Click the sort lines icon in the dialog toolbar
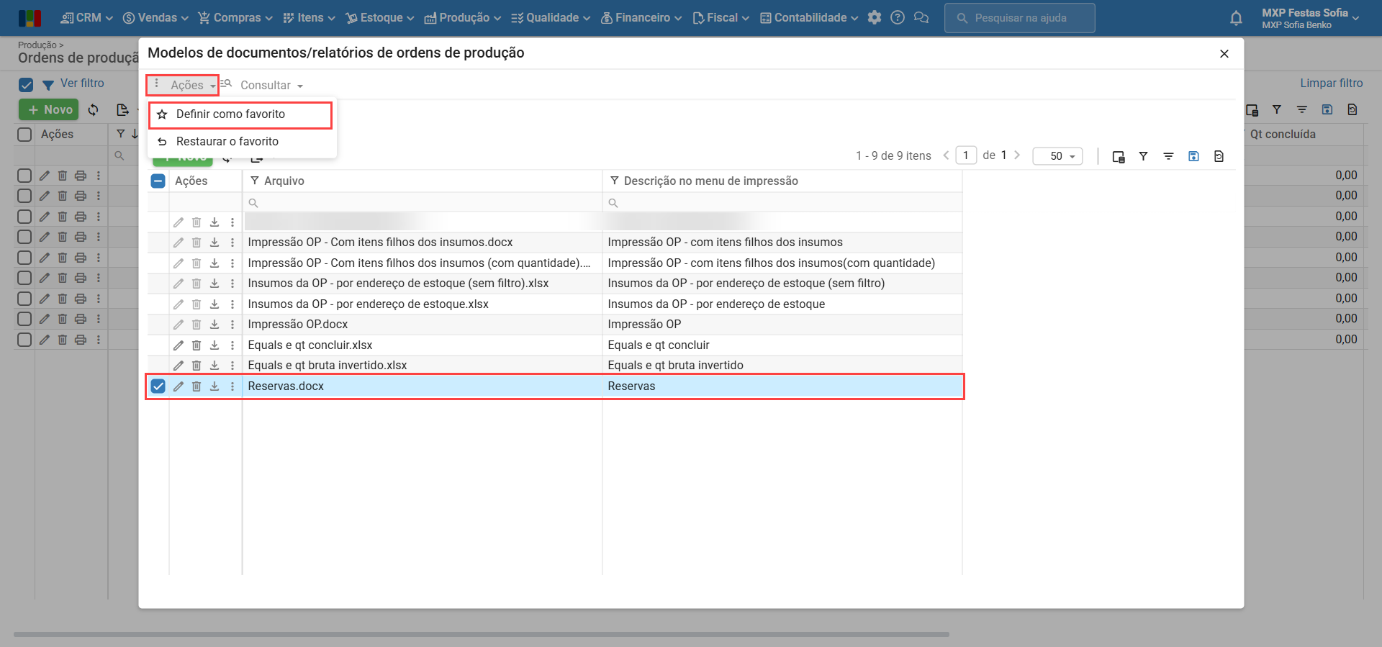 [x=1168, y=156]
